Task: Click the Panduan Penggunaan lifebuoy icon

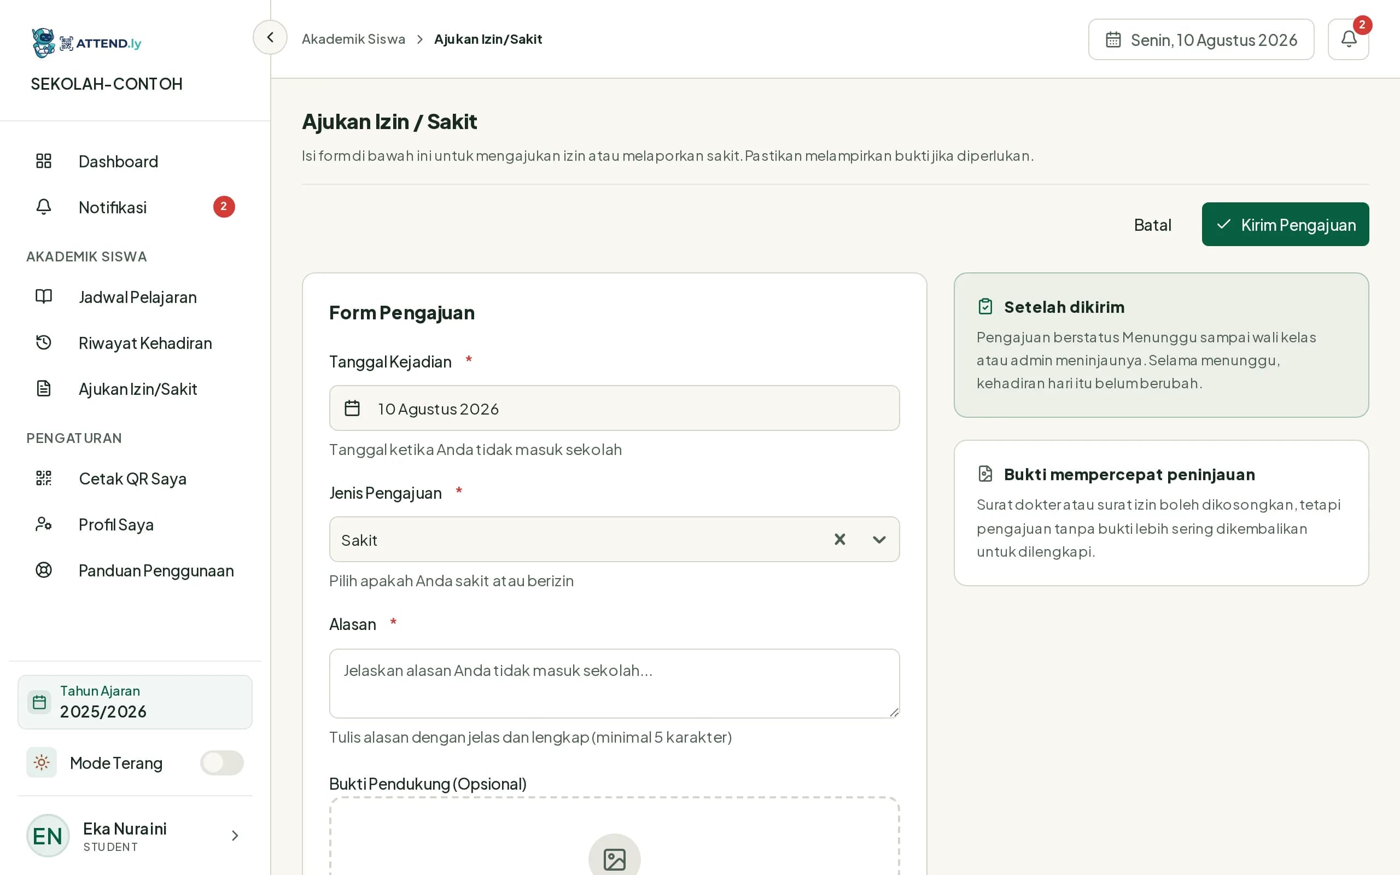Action: [44, 570]
